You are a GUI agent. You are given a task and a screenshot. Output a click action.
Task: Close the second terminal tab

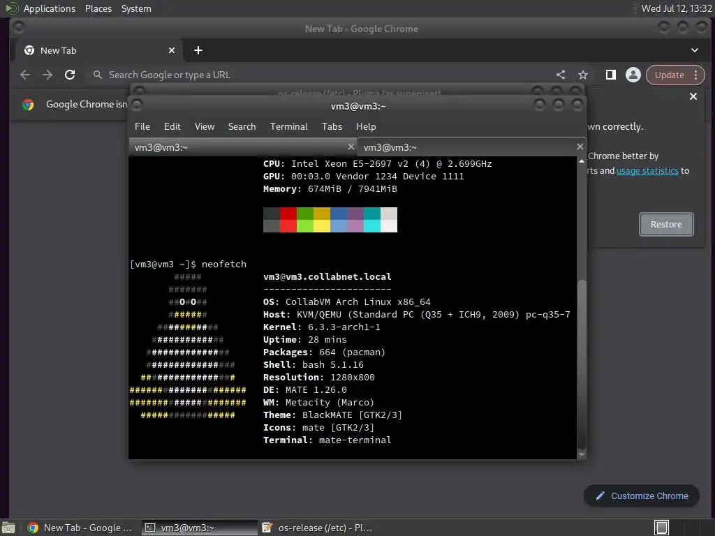point(580,147)
